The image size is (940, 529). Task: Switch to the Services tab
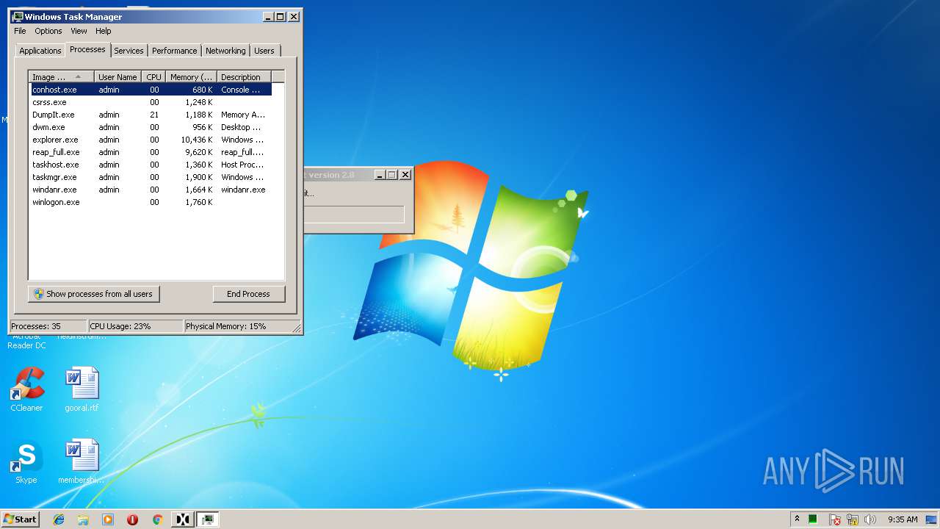tap(129, 51)
